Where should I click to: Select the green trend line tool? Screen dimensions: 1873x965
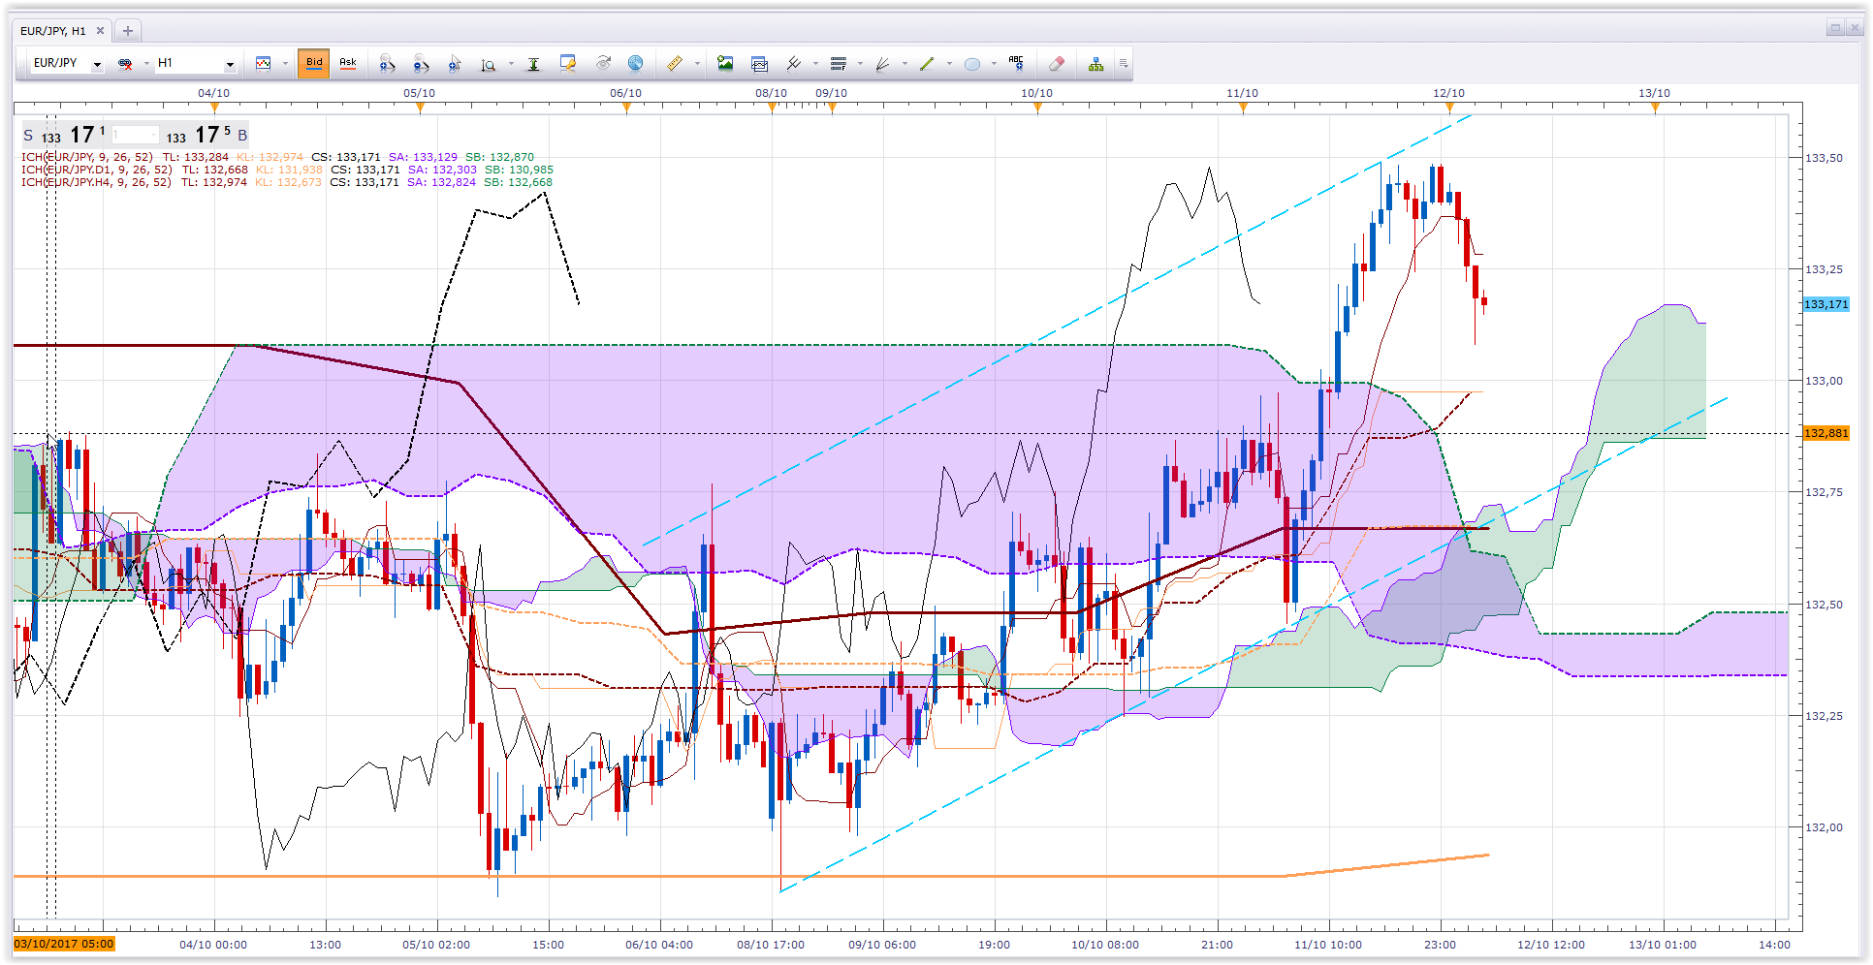927,64
